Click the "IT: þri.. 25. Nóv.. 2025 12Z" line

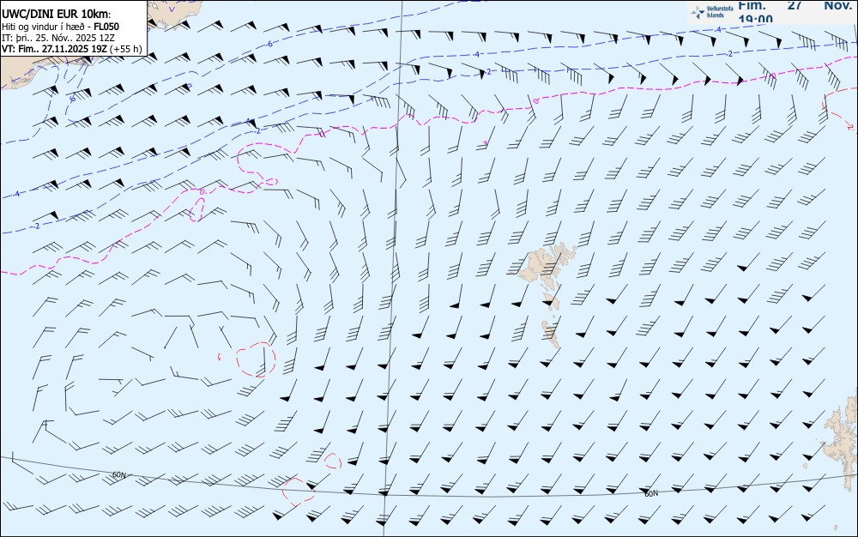(x=58, y=38)
